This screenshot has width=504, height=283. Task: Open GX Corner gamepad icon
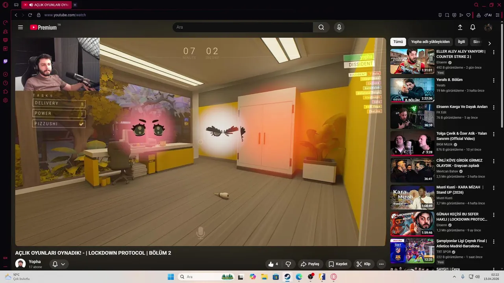click(16, 5)
